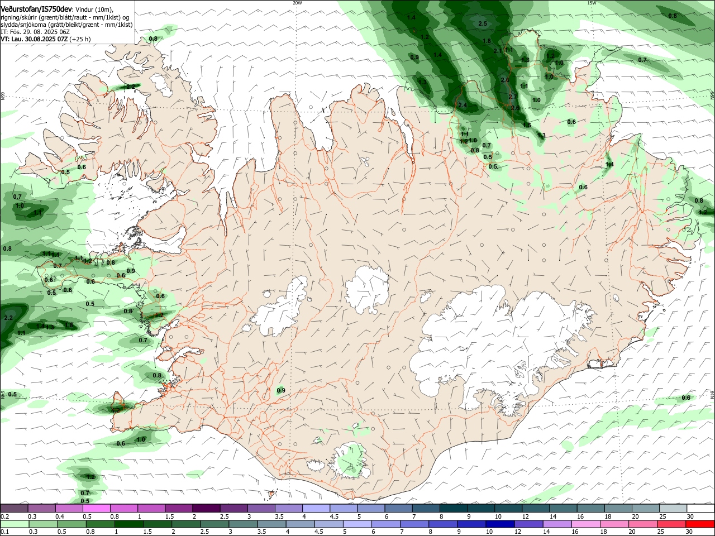Viewport: 715px width, 536px height.
Task: Click the pale pink rain swatch labeled 16
Action: 585,524
